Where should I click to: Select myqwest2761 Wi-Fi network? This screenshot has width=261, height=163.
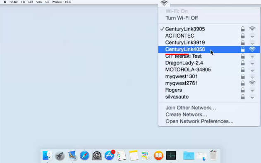209,83
